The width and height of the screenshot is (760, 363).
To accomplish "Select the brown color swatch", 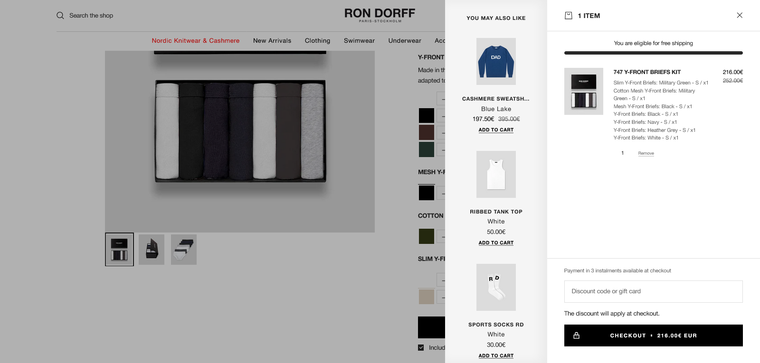I will pos(426,132).
